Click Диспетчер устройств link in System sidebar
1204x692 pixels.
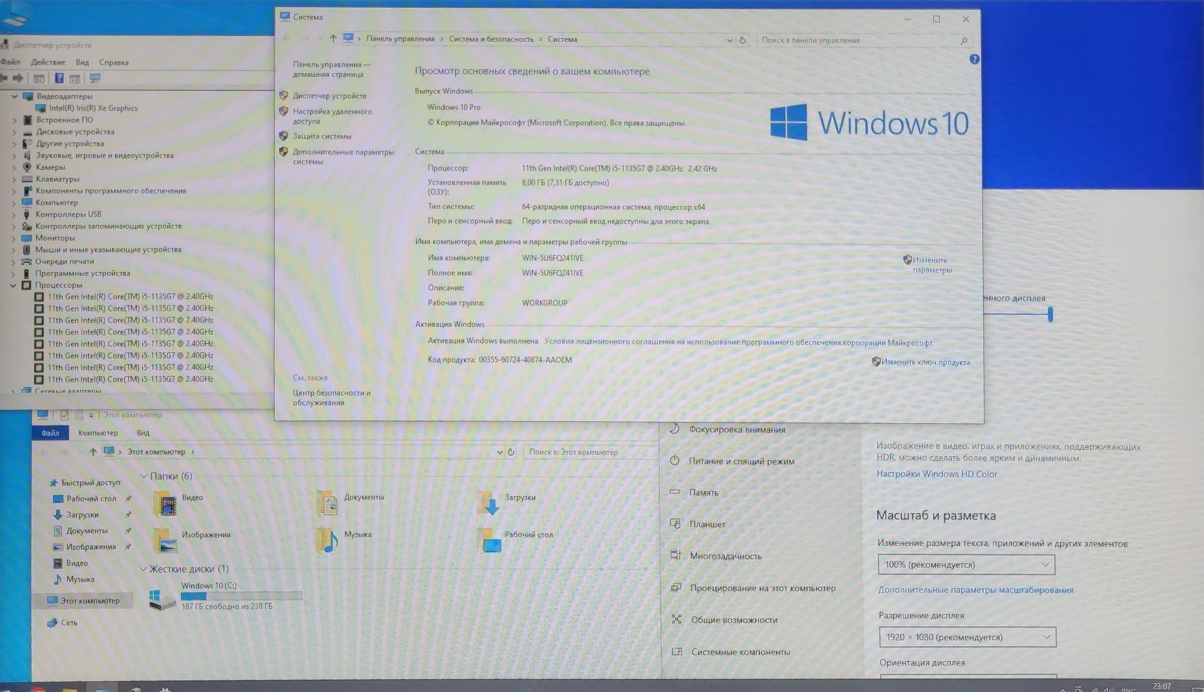coord(329,96)
